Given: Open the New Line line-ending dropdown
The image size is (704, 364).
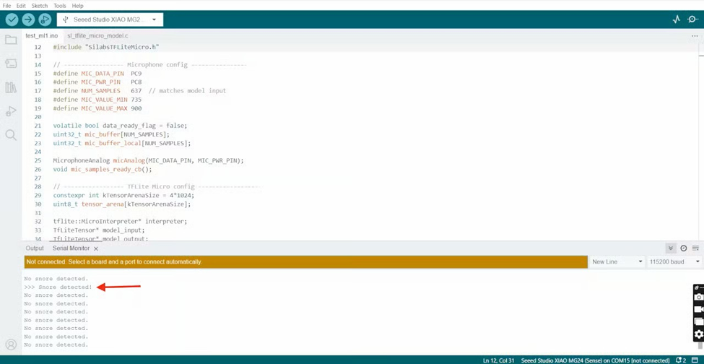Looking at the screenshot, I should tap(617, 261).
